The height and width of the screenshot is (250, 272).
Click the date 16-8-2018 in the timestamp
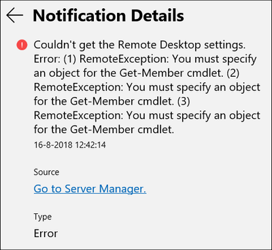53,145
